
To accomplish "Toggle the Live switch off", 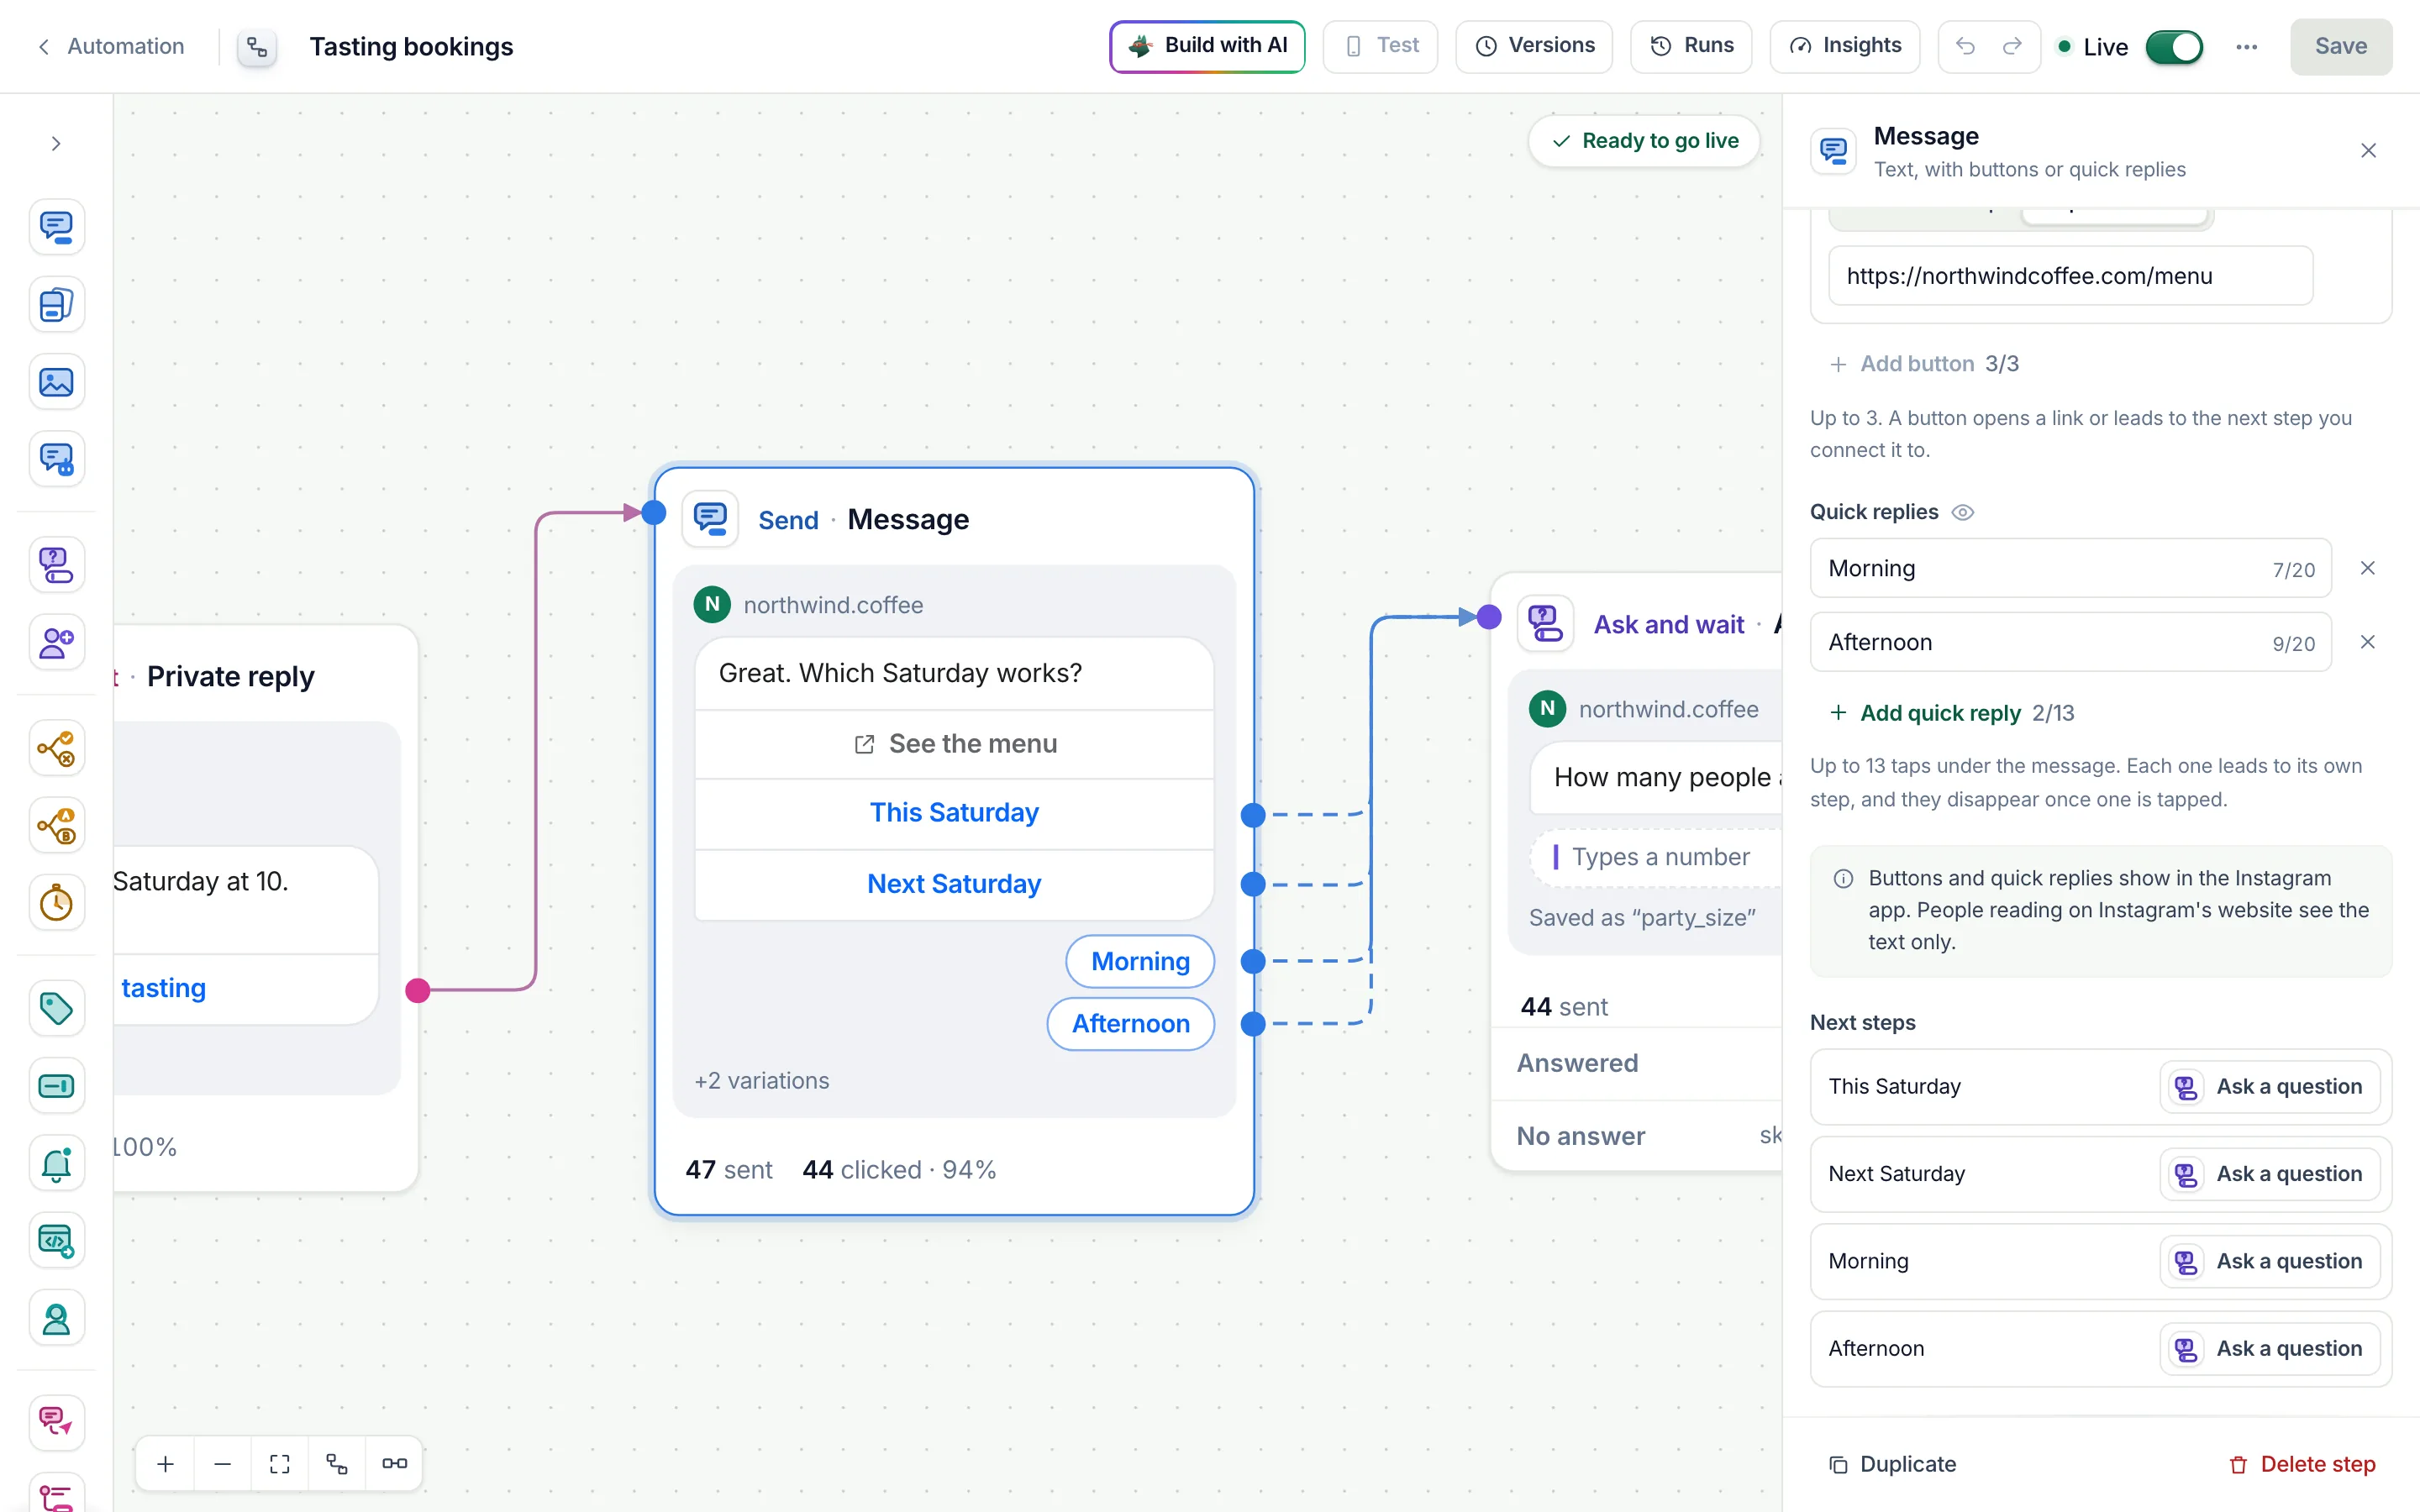I will point(2174,46).
